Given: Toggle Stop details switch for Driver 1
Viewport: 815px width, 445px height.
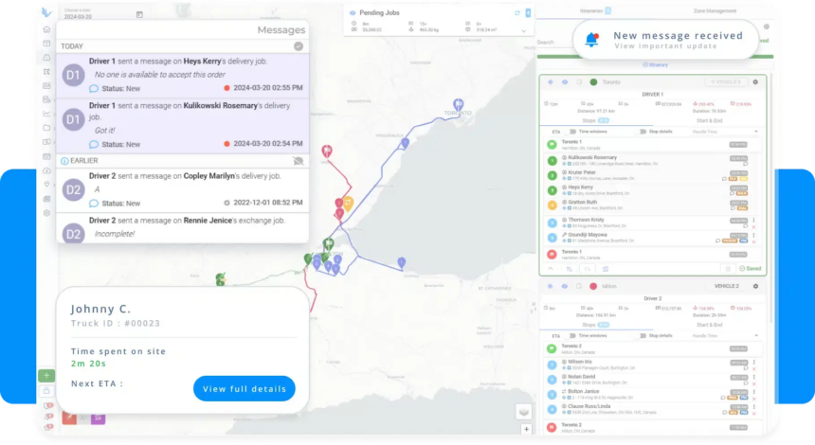Looking at the screenshot, I should click(x=643, y=132).
